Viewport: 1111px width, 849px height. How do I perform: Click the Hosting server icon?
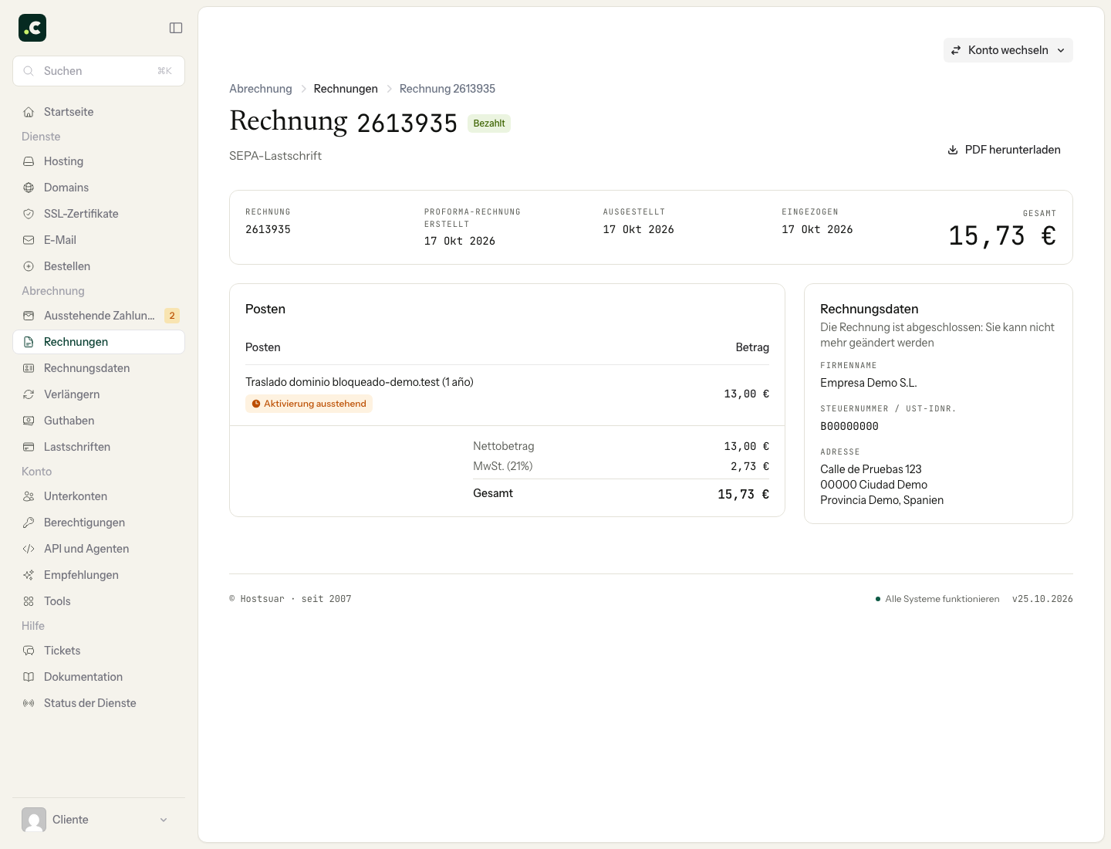pos(29,161)
